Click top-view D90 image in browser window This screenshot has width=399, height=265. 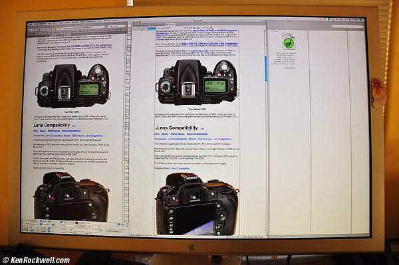tap(73, 86)
